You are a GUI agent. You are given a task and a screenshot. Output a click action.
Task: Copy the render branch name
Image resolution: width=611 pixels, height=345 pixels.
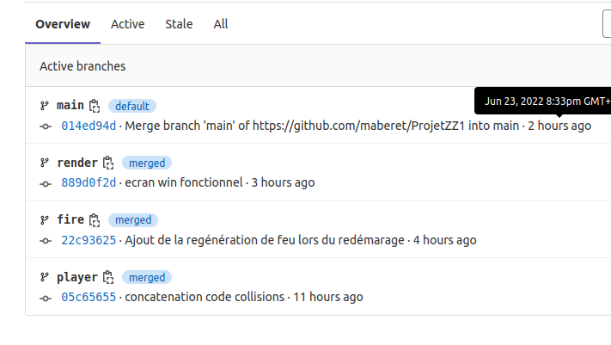(108, 163)
